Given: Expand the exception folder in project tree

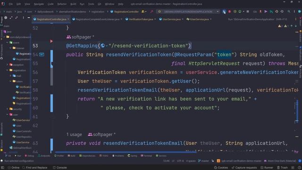Looking at the screenshot, I should point(8,65).
